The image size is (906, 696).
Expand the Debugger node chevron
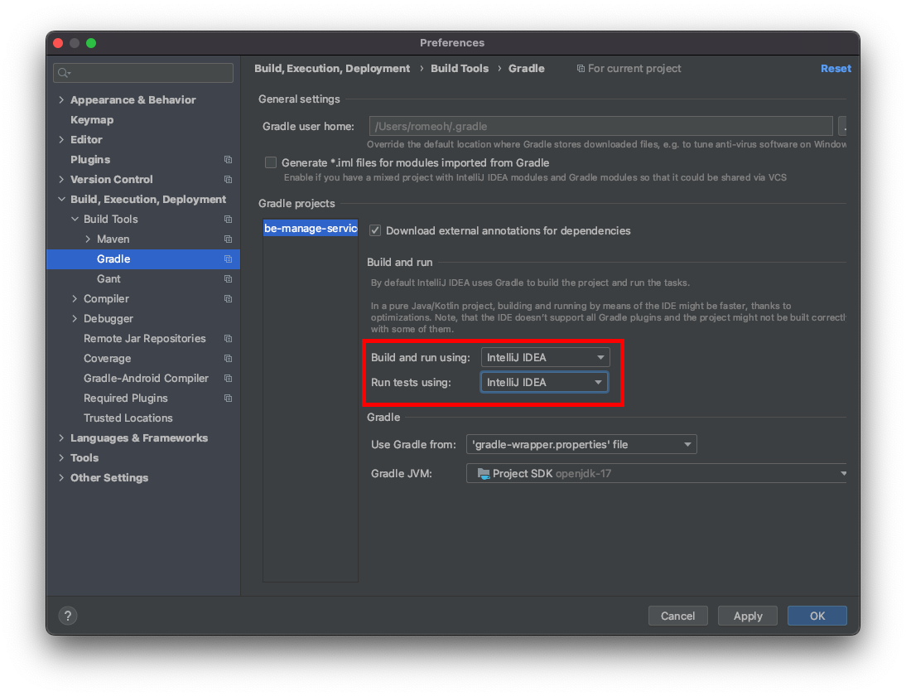[x=75, y=318]
